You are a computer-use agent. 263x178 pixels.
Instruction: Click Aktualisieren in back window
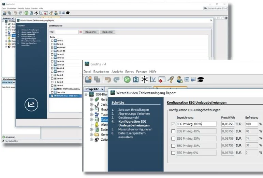[x=9, y=137]
